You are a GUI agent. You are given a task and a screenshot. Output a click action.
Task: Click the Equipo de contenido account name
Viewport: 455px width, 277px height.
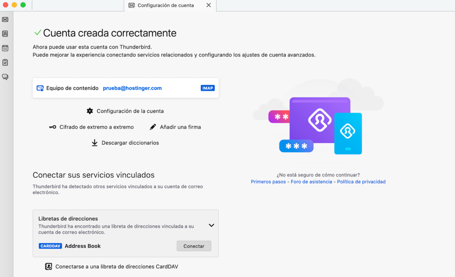pyautogui.click(x=72, y=88)
